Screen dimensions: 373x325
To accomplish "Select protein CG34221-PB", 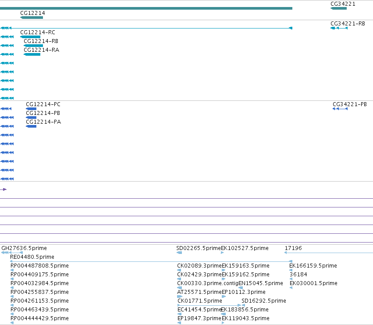I will 350,104.
